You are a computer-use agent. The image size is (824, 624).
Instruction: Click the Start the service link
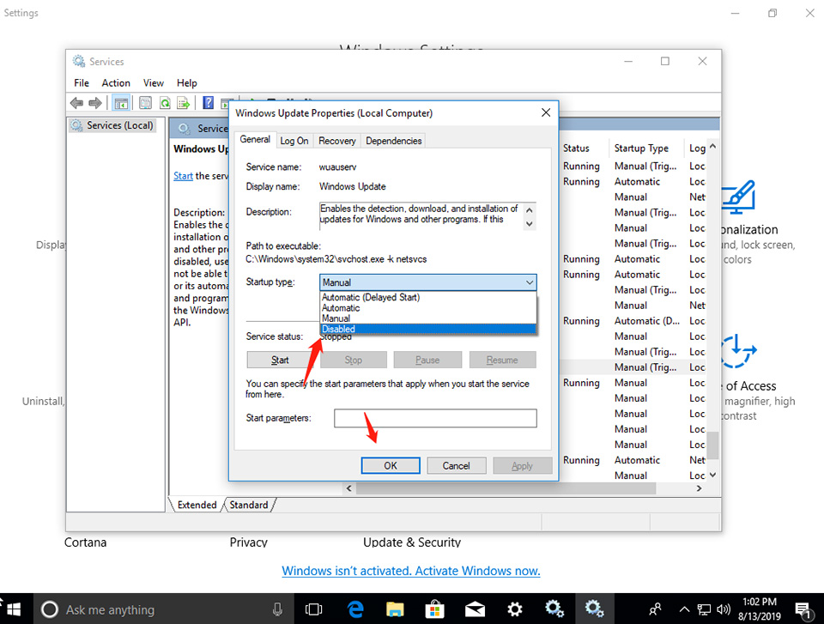pos(183,176)
